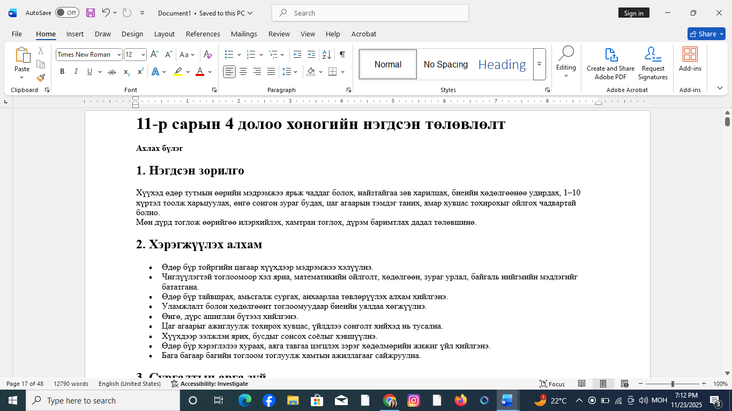Select the Clear All Formatting icon
Image resolution: width=732 pixels, height=411 pixels.
pyautogui.click(x=208, y=54)
